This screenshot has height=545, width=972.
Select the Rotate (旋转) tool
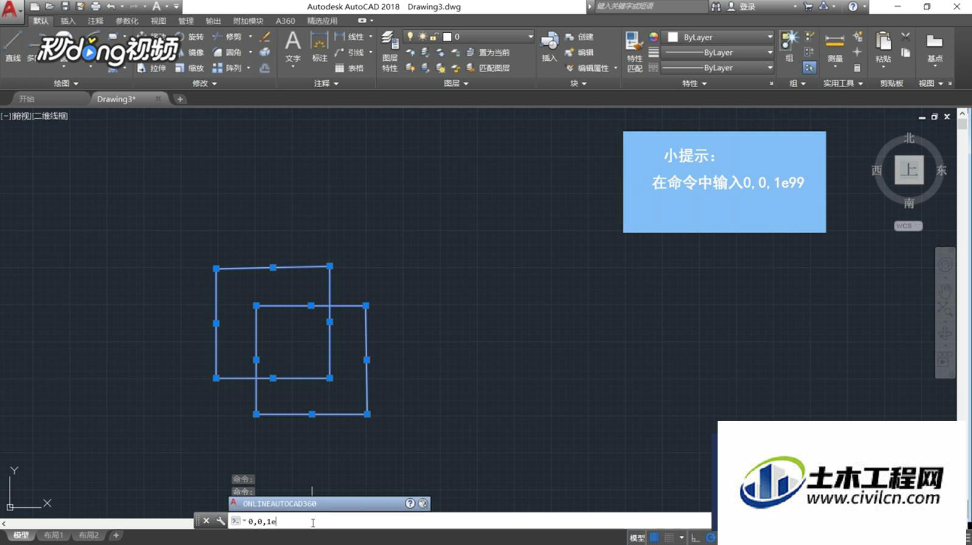pyautogui.click(x=190, y=37)
